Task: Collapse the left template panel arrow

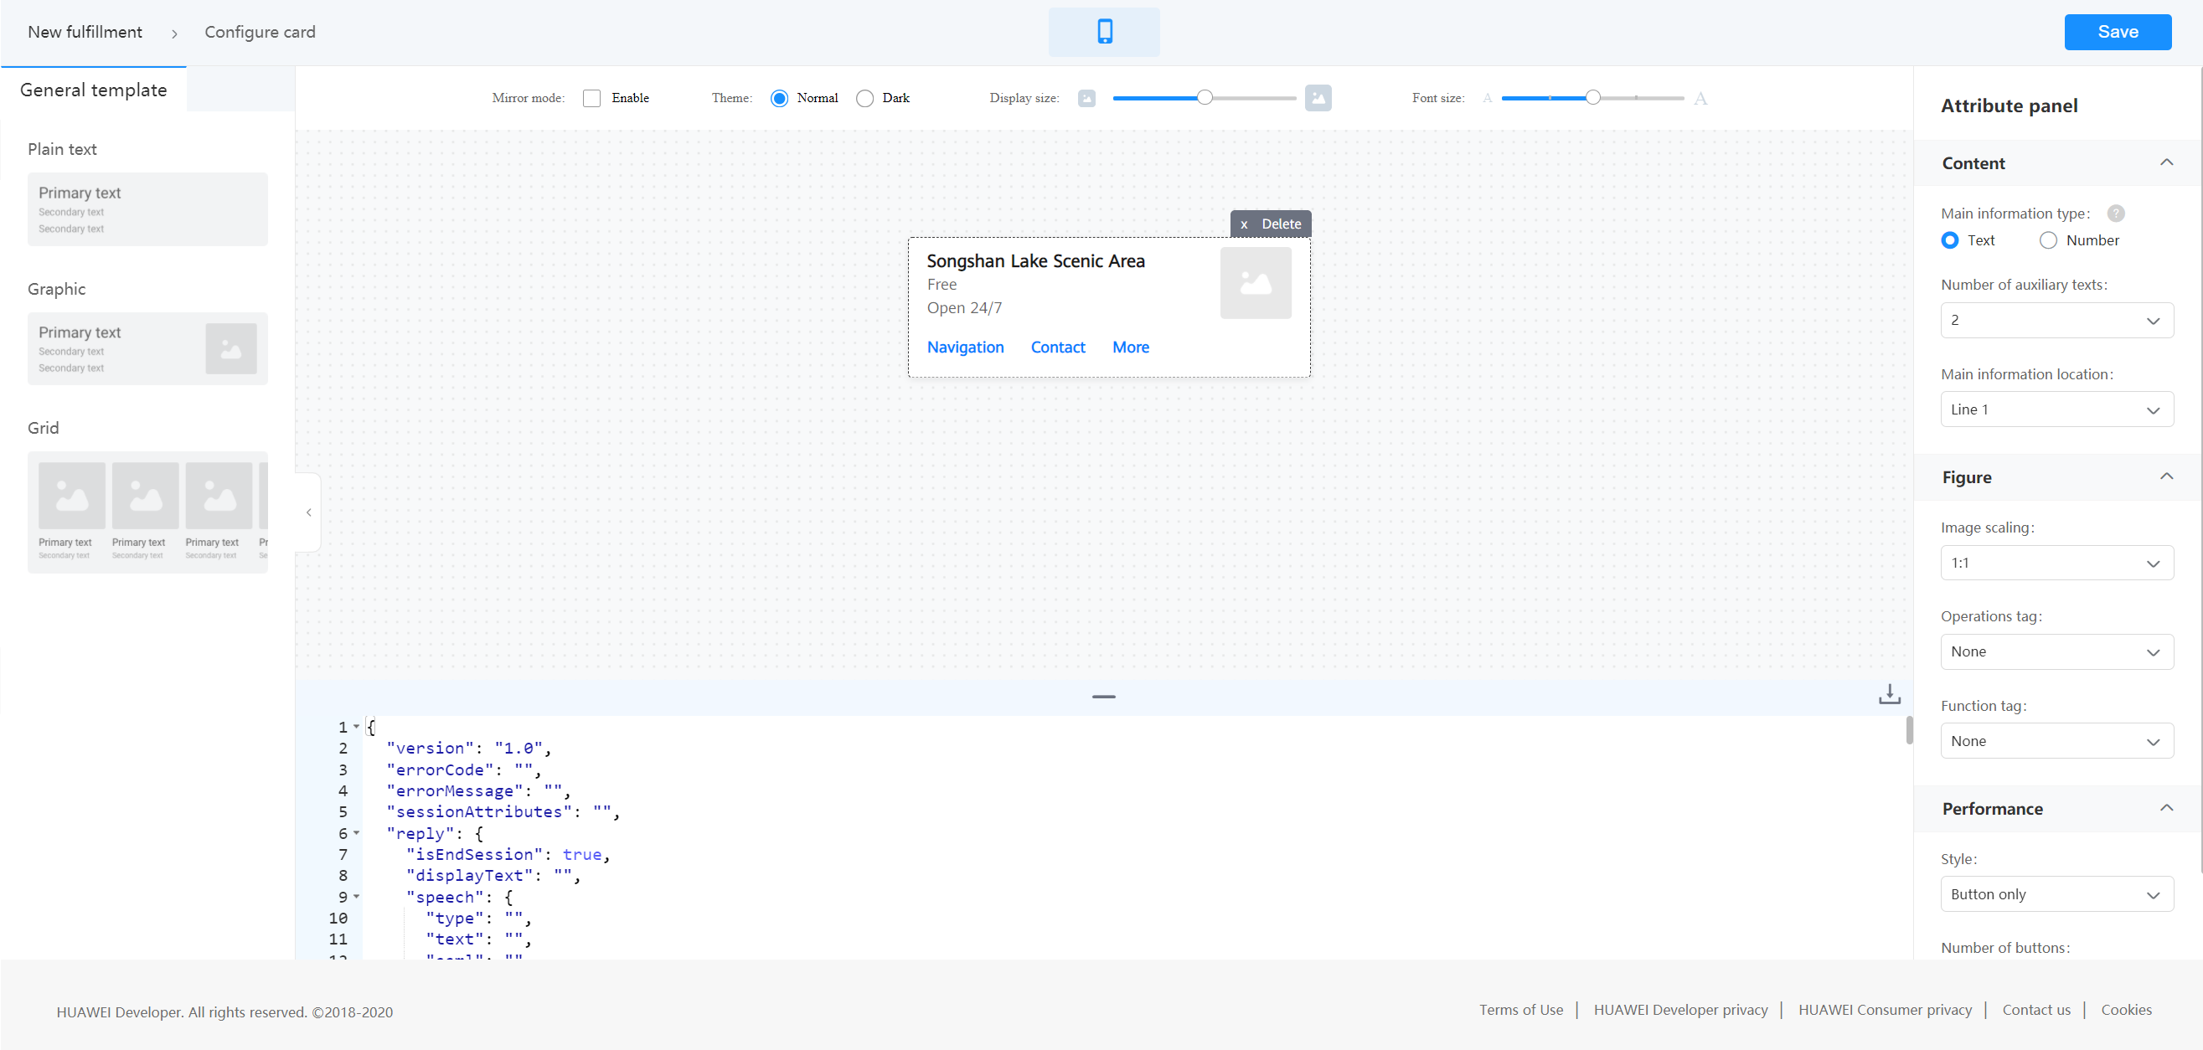Action: [309, 512]
